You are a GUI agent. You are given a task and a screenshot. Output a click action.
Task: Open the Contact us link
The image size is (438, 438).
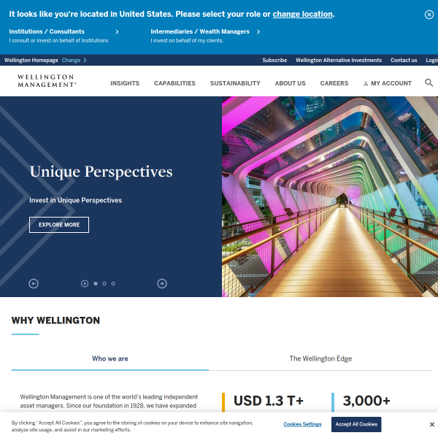404,61
